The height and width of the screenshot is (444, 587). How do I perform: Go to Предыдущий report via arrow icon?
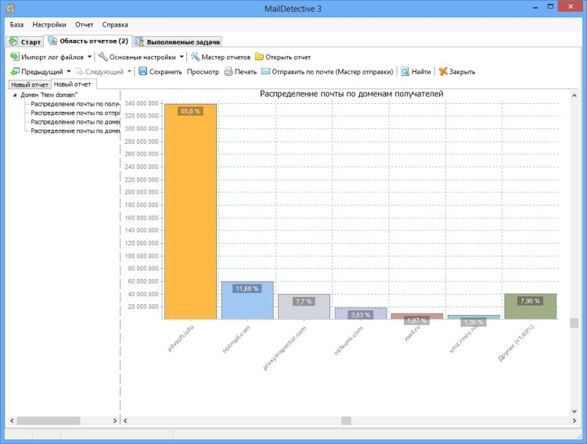(x=15, y=71)
